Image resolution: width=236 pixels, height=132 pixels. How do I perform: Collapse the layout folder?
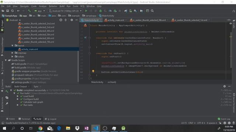[x=12, y=45]
